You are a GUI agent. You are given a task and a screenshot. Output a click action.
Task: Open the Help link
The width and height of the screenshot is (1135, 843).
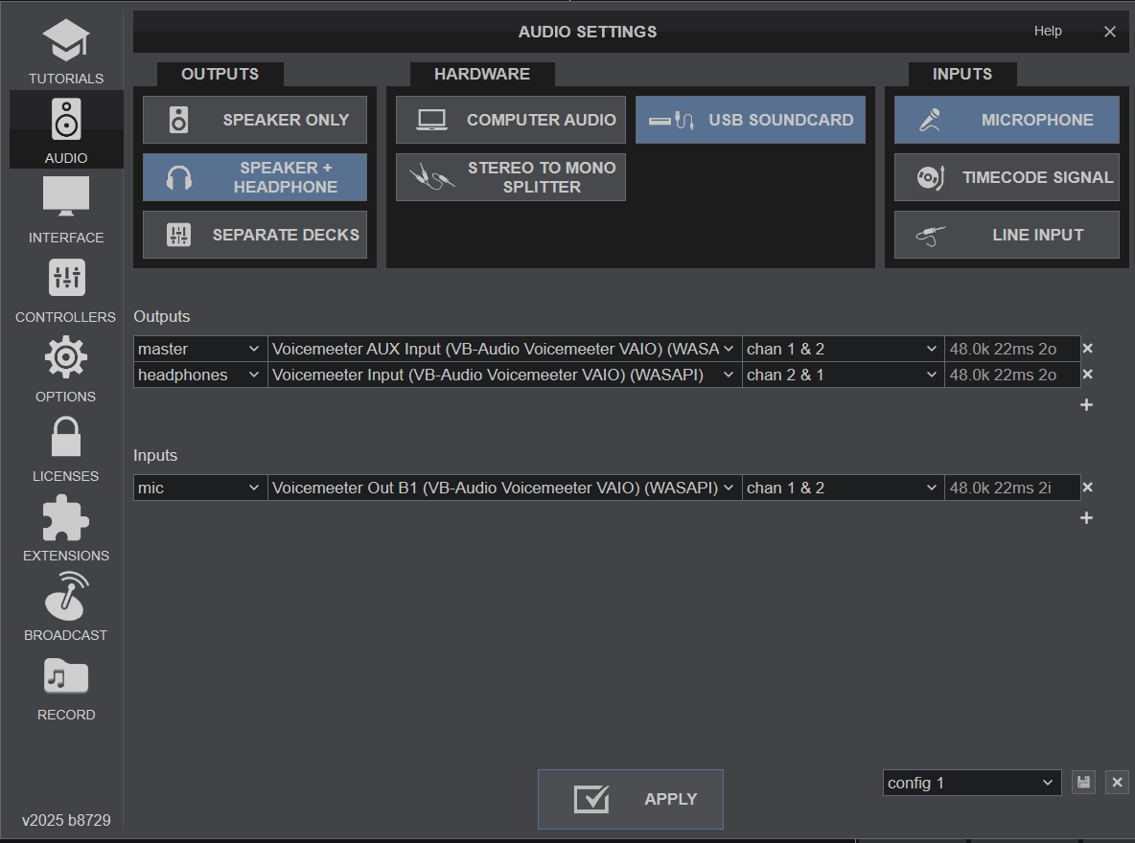[x=1048, y=32]
